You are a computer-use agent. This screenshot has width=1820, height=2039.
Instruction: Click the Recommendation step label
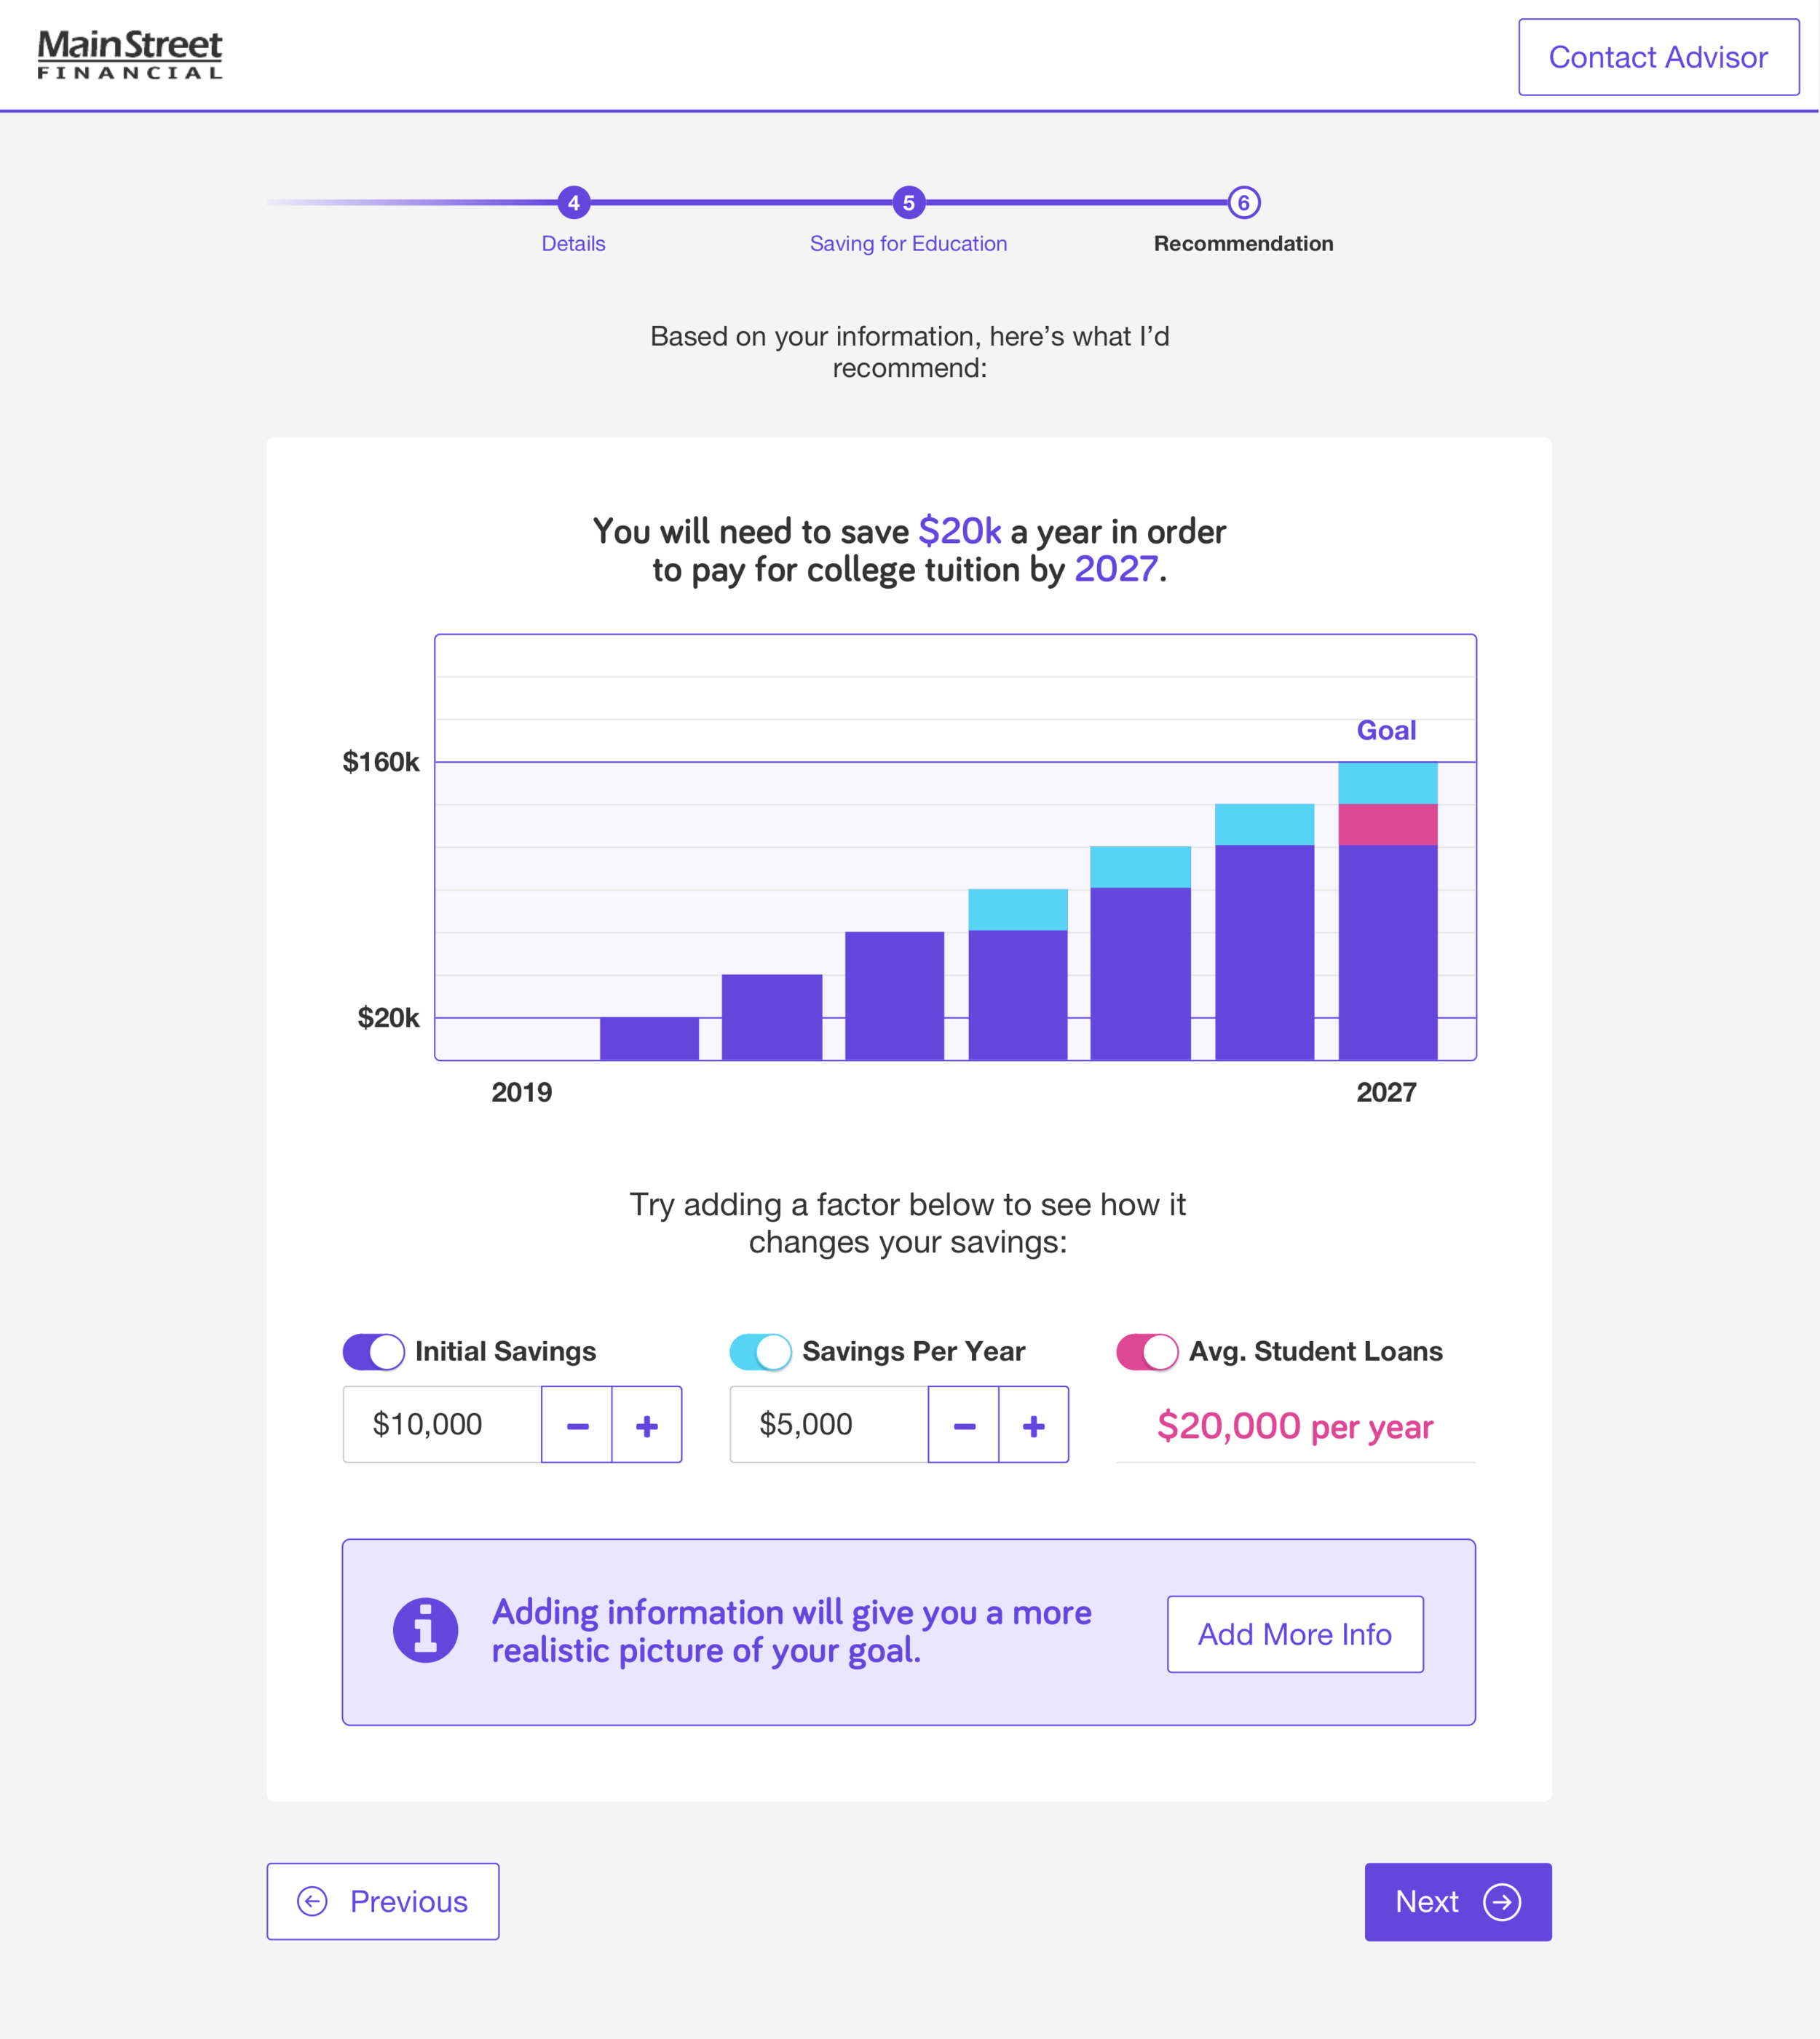pos(1243,244)
